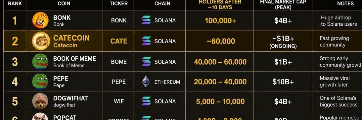Click the Solana logo in the BONK row
362x120 pixels.
[x=146, y=20]
